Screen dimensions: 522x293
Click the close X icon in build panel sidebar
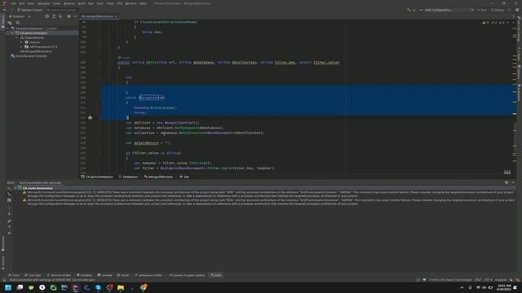(x=9, y=234)
